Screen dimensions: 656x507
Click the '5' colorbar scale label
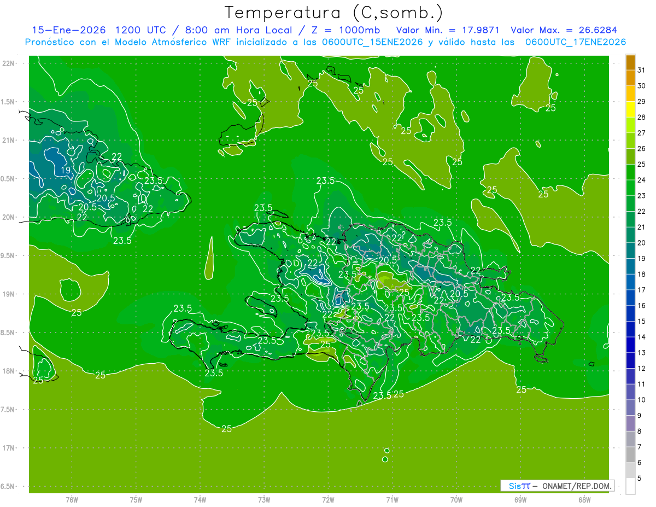click(x=640, y=479)
